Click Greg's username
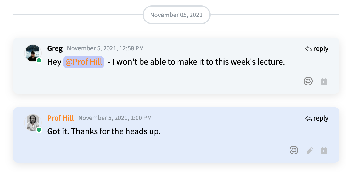The height and width of the screenshot is (172, 346). pos(55,48)
